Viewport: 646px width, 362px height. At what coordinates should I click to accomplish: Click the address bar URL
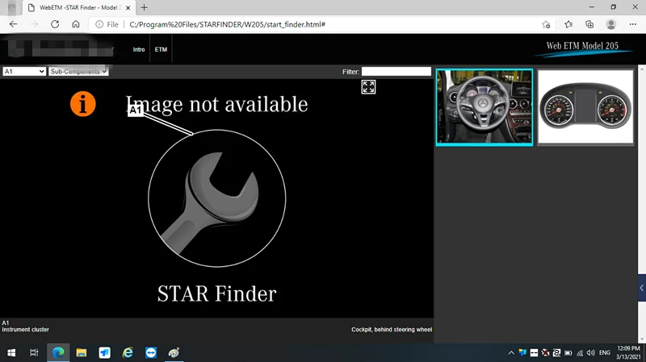(x=228, y=24)
